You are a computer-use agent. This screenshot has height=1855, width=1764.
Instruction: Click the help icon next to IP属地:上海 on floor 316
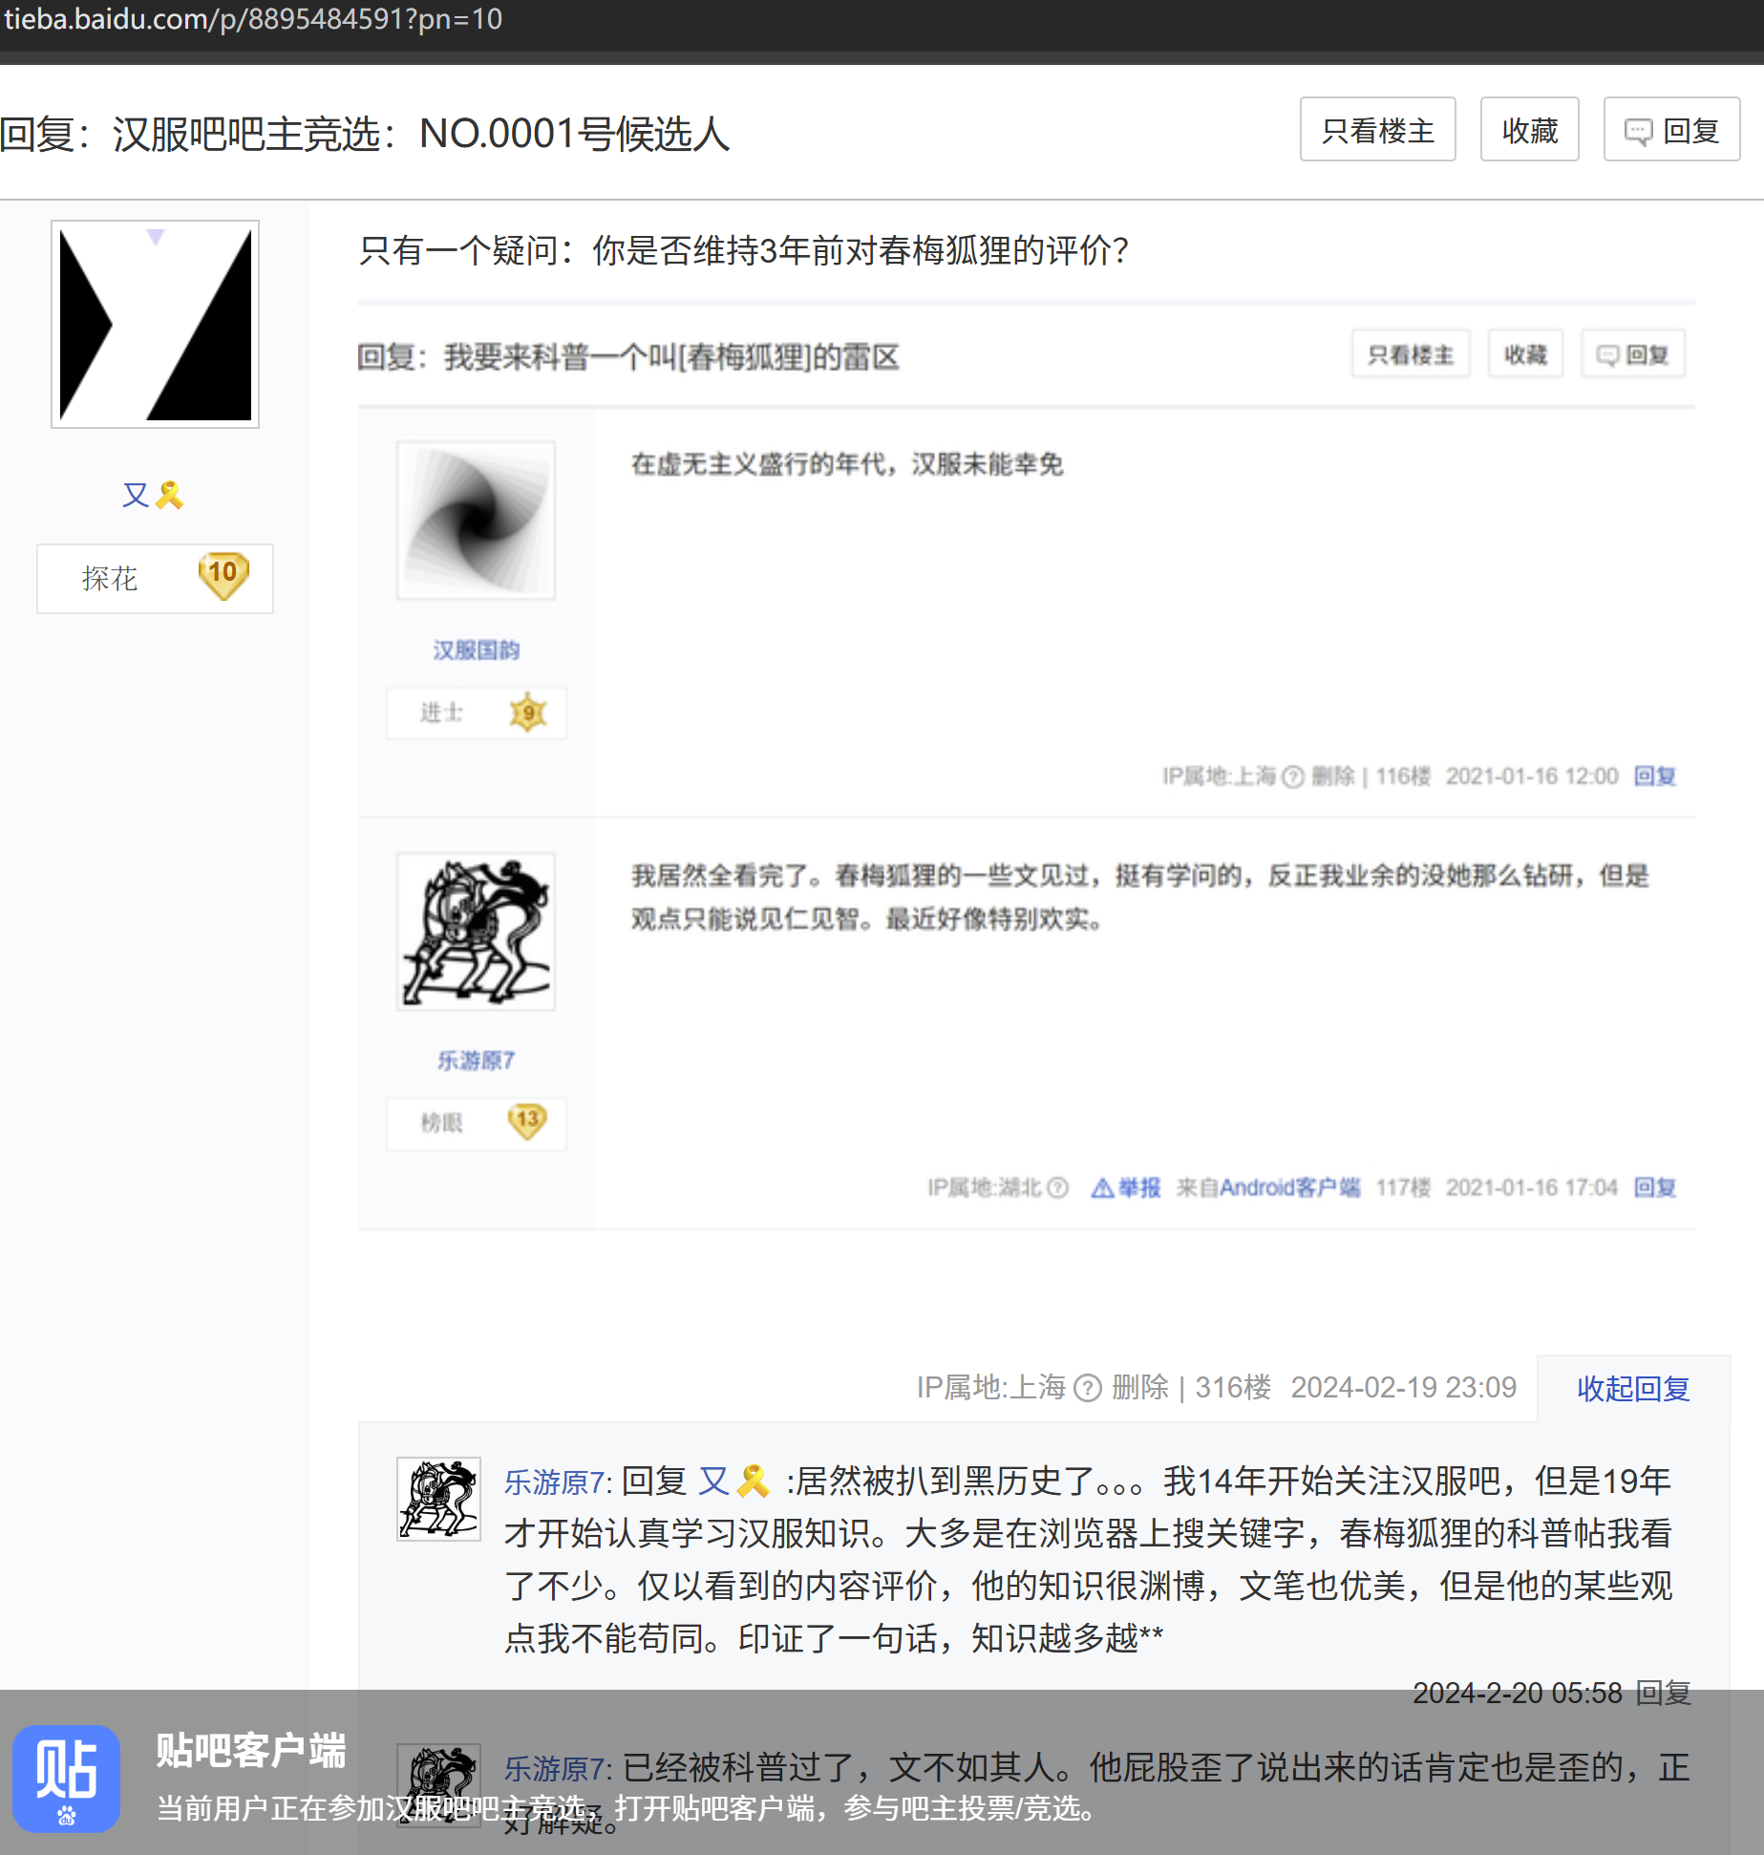1088,1388
